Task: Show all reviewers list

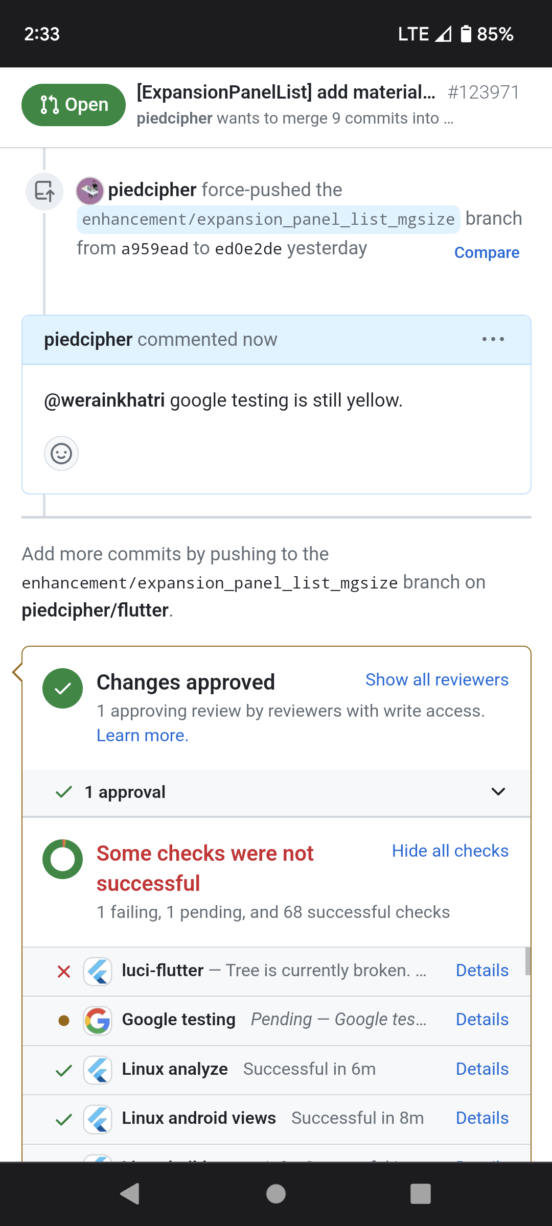Action: point(436,680)
